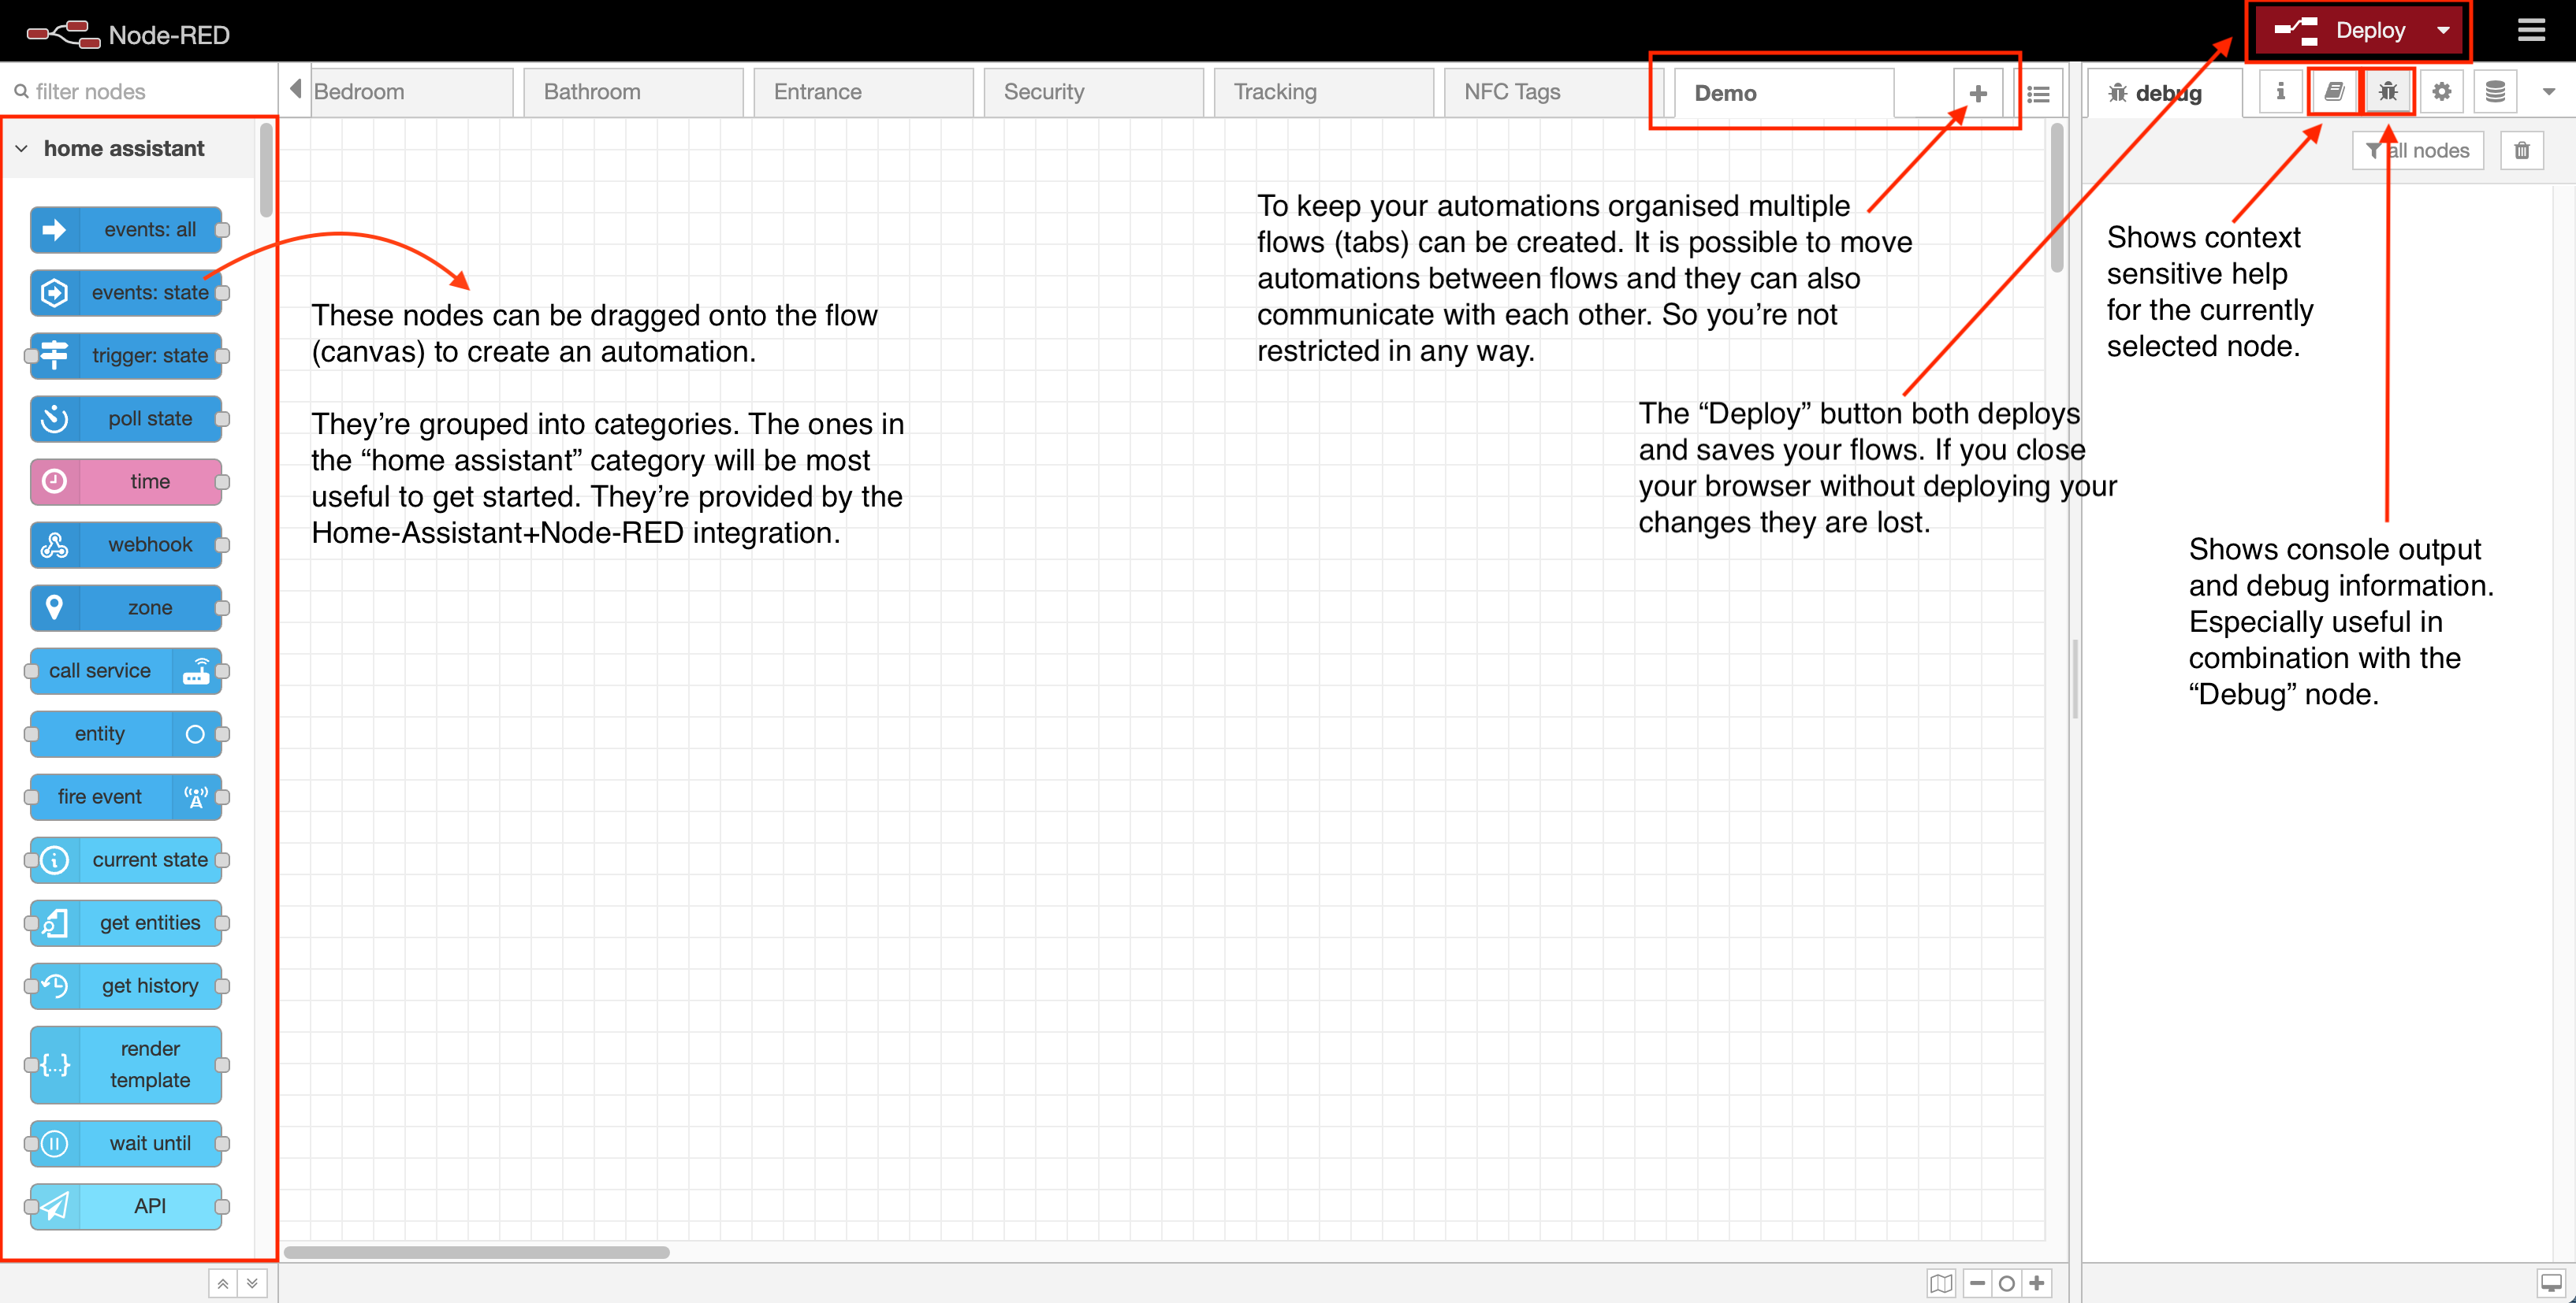Image resolution: width=2576 pixels, height=1303 pixels.
Task: Open the info sidebar tab icon
Action: [2280, 92]
